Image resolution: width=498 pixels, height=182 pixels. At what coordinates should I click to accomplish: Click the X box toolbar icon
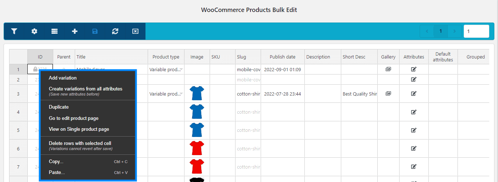135,31
